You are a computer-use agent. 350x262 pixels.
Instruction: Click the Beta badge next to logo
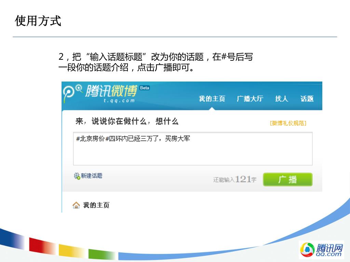click(145, 88)
